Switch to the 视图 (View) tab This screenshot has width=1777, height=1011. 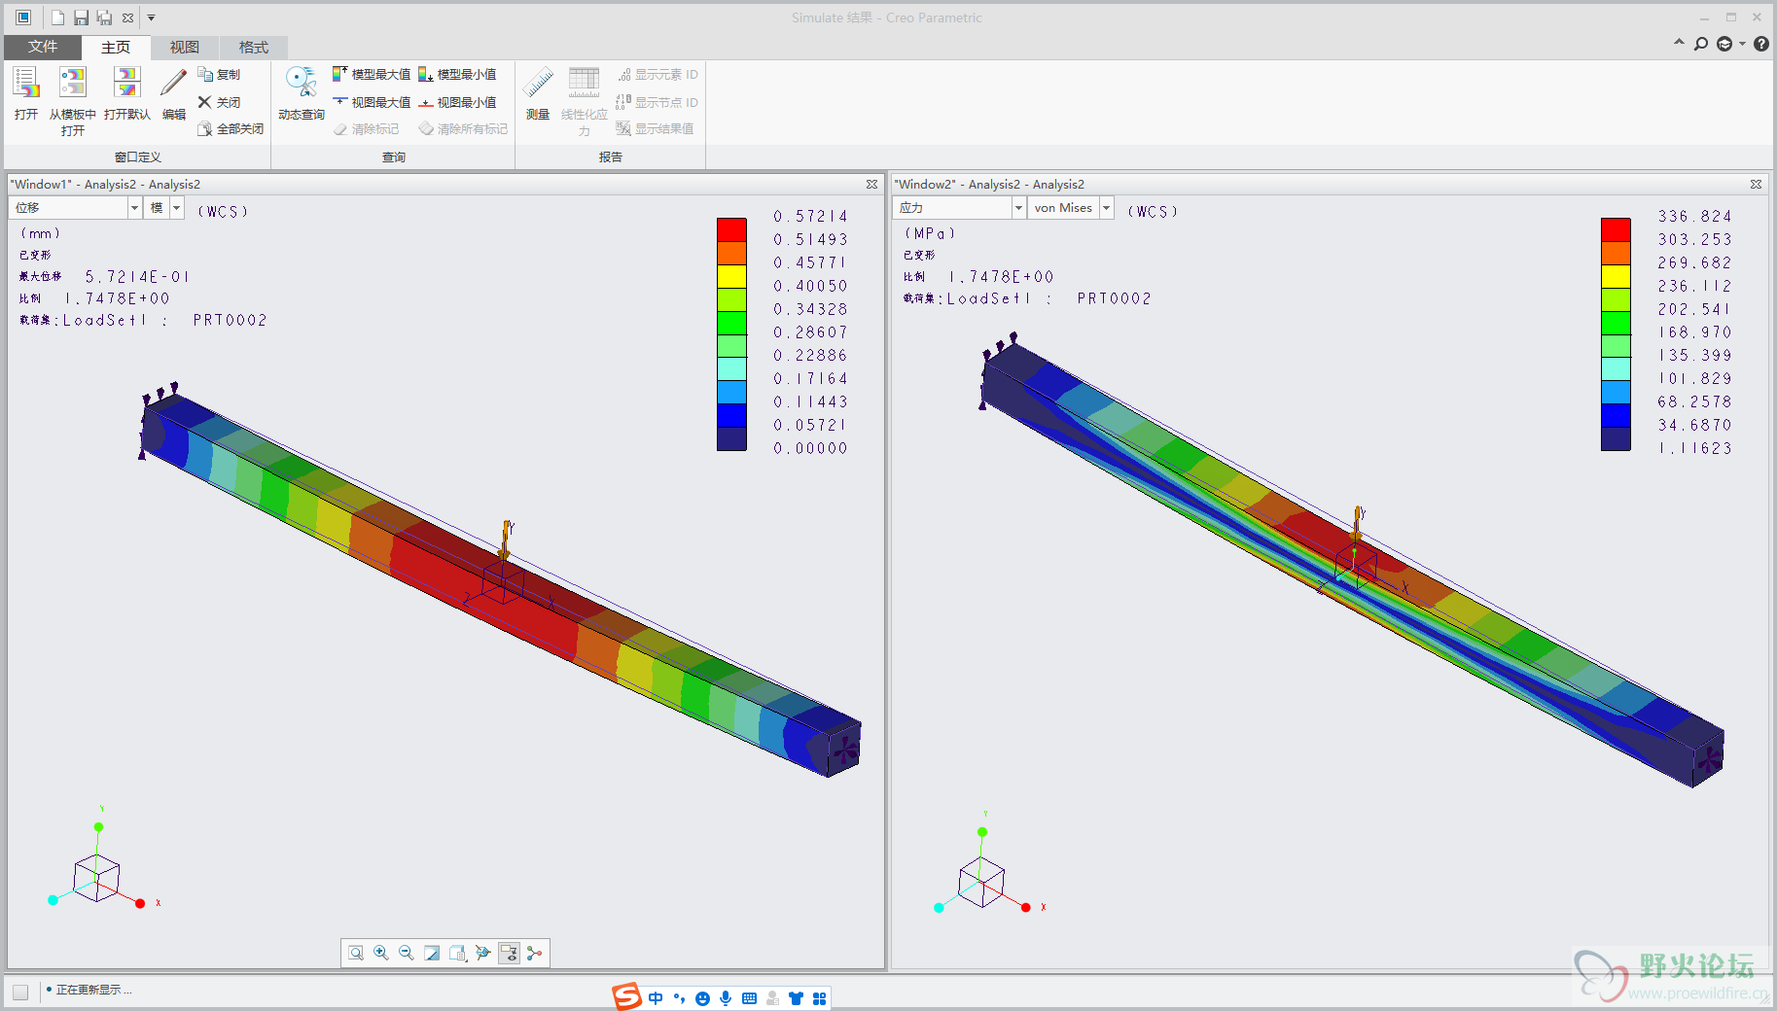pyautogui.click(x=185, y=47)
